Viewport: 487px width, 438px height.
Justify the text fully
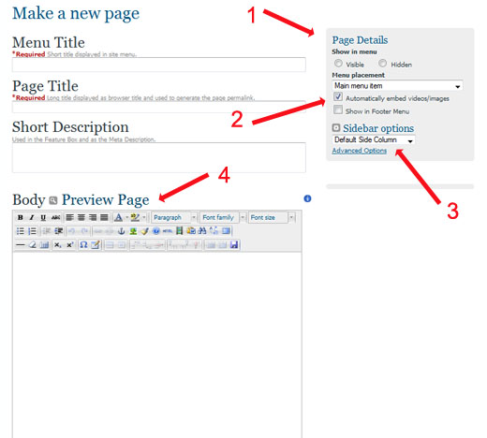pyautogui.click(x=104, y=217)
